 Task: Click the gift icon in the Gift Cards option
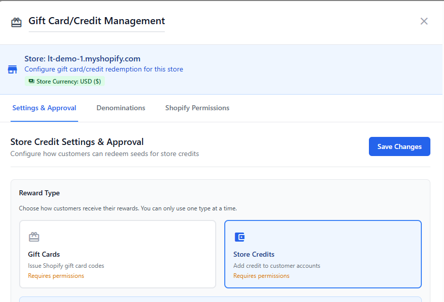(34, 237)
